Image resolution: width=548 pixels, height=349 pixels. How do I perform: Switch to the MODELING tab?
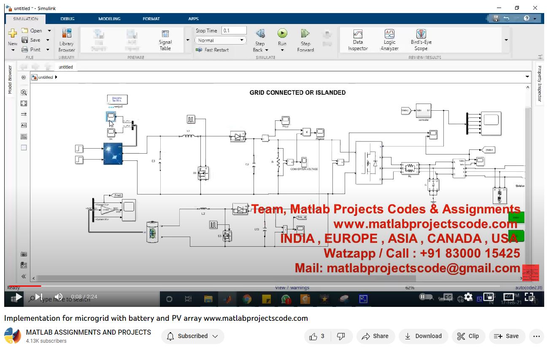coord(109,19)
